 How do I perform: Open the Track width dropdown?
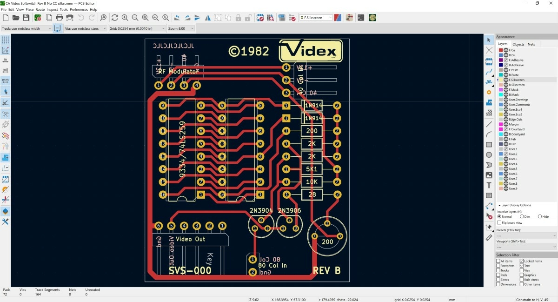coord(27,28)
